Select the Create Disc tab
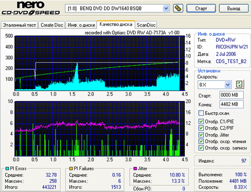 [51, 25]
